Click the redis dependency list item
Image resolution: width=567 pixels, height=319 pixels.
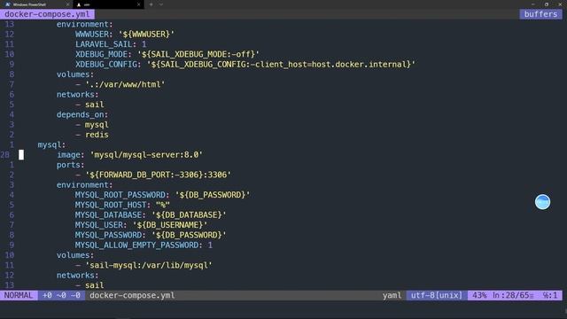[x=97, y=135]
